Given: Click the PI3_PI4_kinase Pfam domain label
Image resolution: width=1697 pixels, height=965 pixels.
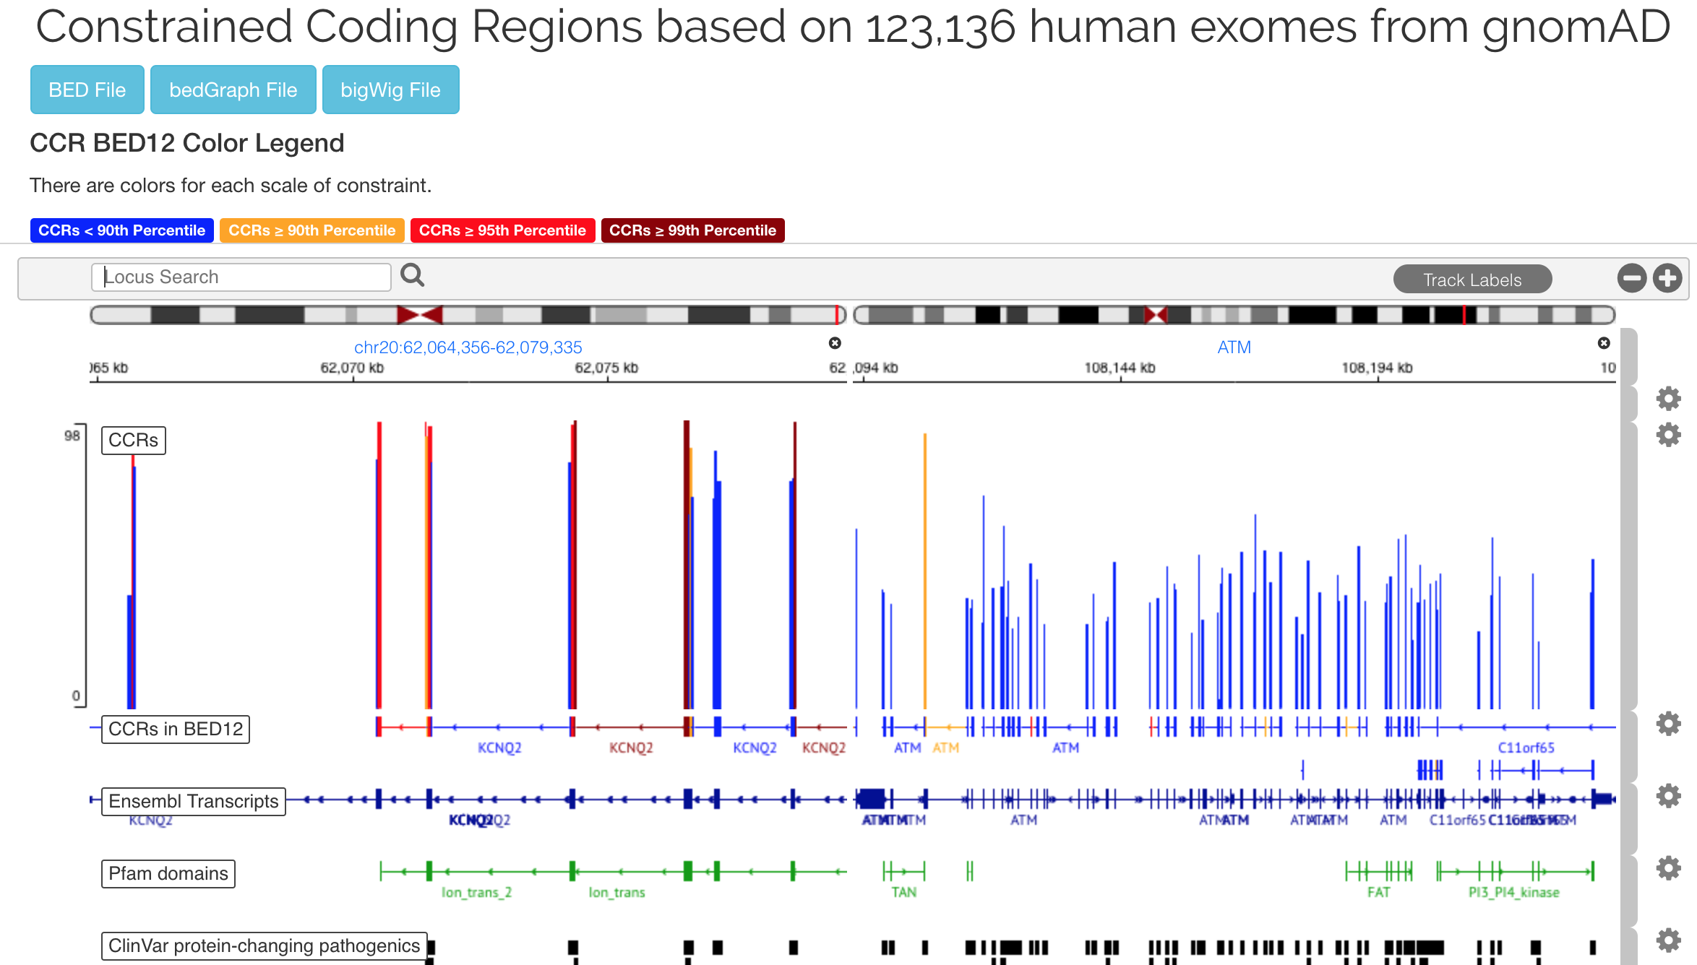Looking at the screenshot, I should pos(1513,892).
